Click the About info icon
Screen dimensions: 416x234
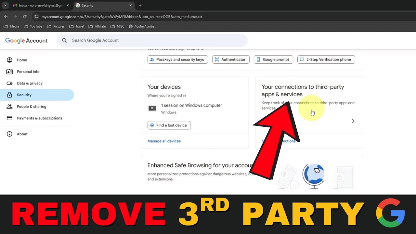(x=9, y=134)
